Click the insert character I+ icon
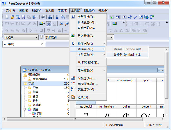 tap(152, 17)
